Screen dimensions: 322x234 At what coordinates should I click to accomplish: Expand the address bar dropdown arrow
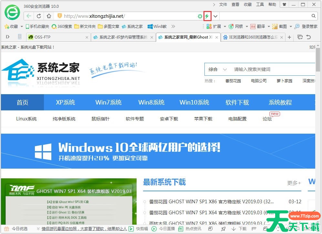tap(215, 16)
